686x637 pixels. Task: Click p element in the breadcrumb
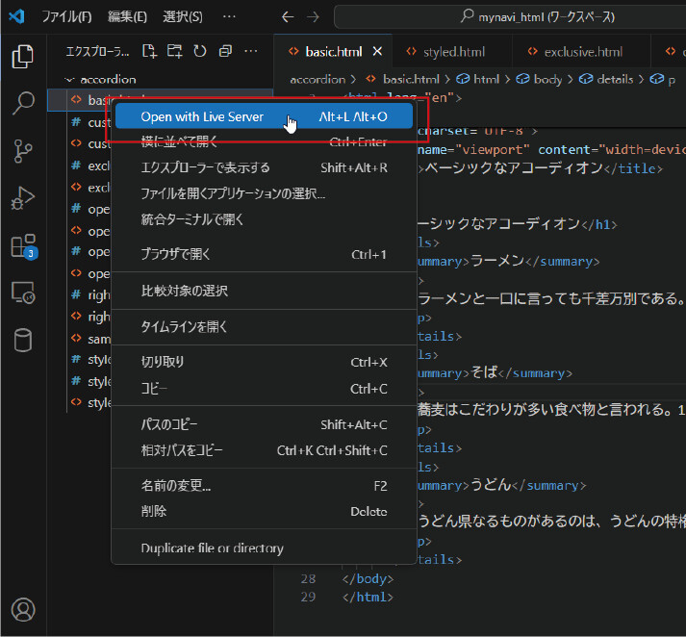672,80
